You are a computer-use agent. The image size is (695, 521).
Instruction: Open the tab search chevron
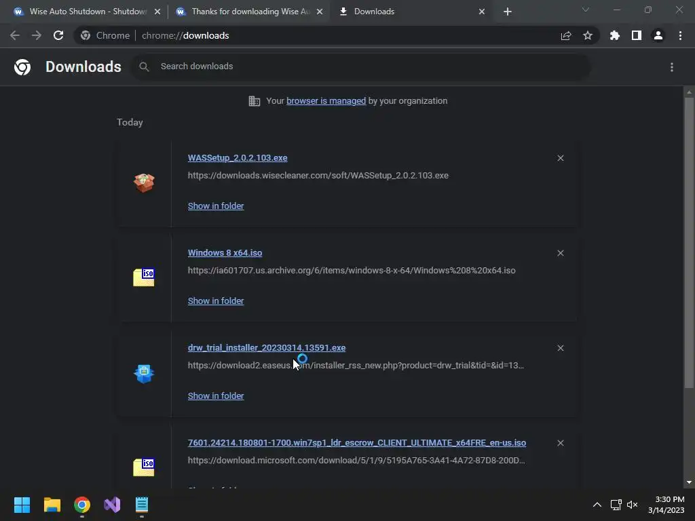(586, 9)
